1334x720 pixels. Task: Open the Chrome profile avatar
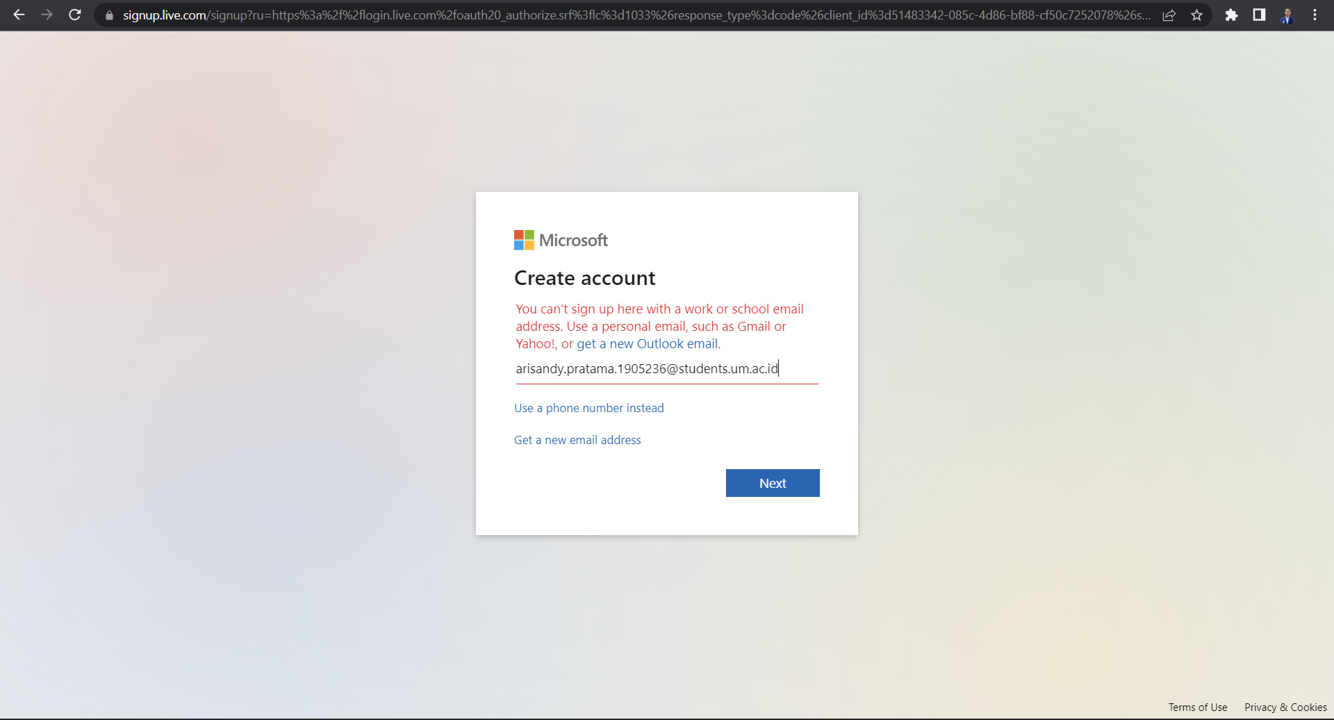[x=1287, y=15]
